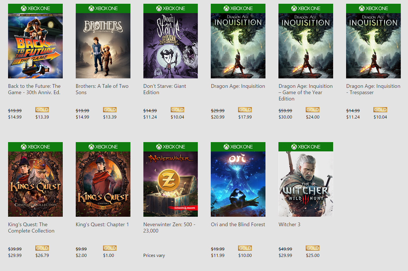Open Brothers: A Tale of Two Sons title
This screenshot has width=408, height=271.
(x=102, y=89)
